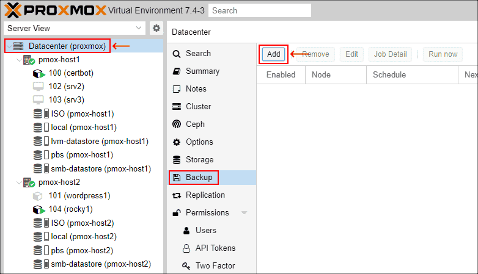Open the Options menu item
The height and width of the screenshot is (274, 478).
click(x=212, y=142)
